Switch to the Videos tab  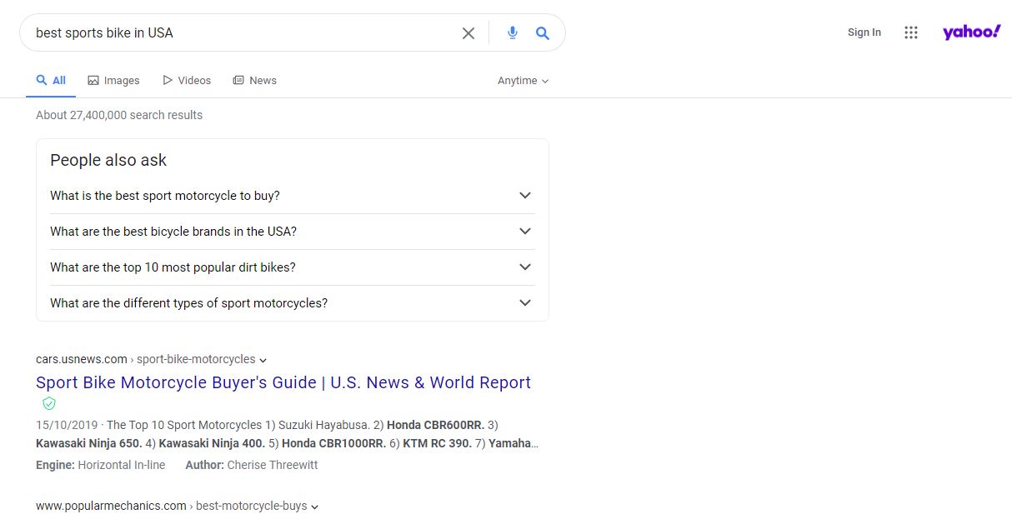(187, 81)
